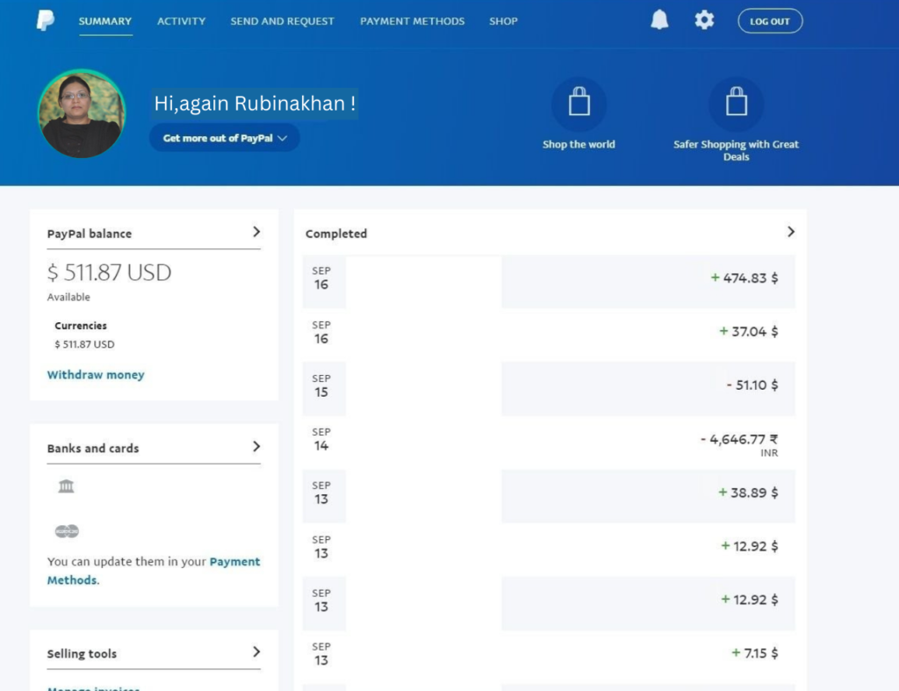This screenshot has height=691, width=899.
Task: Select the + 38.89 $ transaction
Action: (x=549, y=496)
